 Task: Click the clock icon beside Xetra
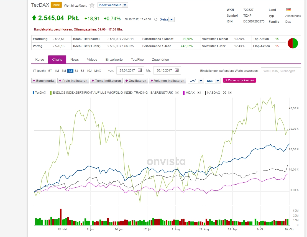pyautogui.click(x=156, y=19)
